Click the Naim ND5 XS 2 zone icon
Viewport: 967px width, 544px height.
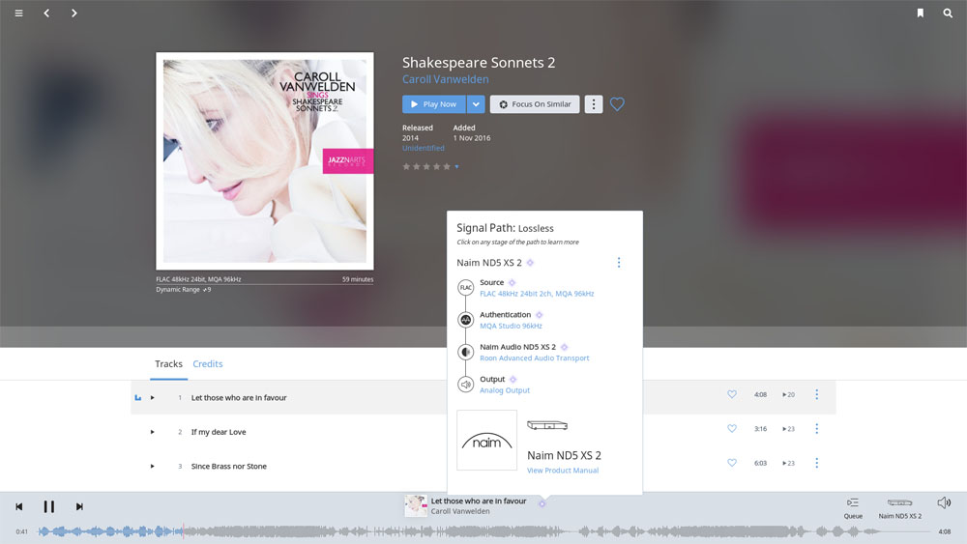click(899, 503)
